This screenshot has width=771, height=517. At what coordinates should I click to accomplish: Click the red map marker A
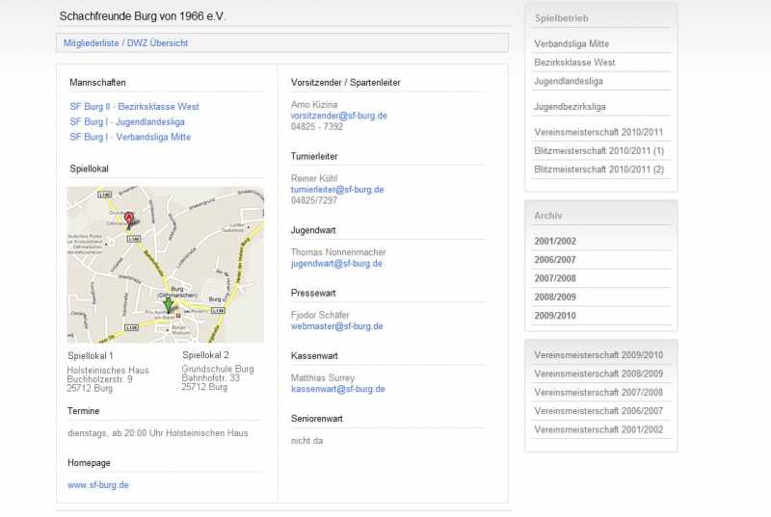[x=129, y=220]
